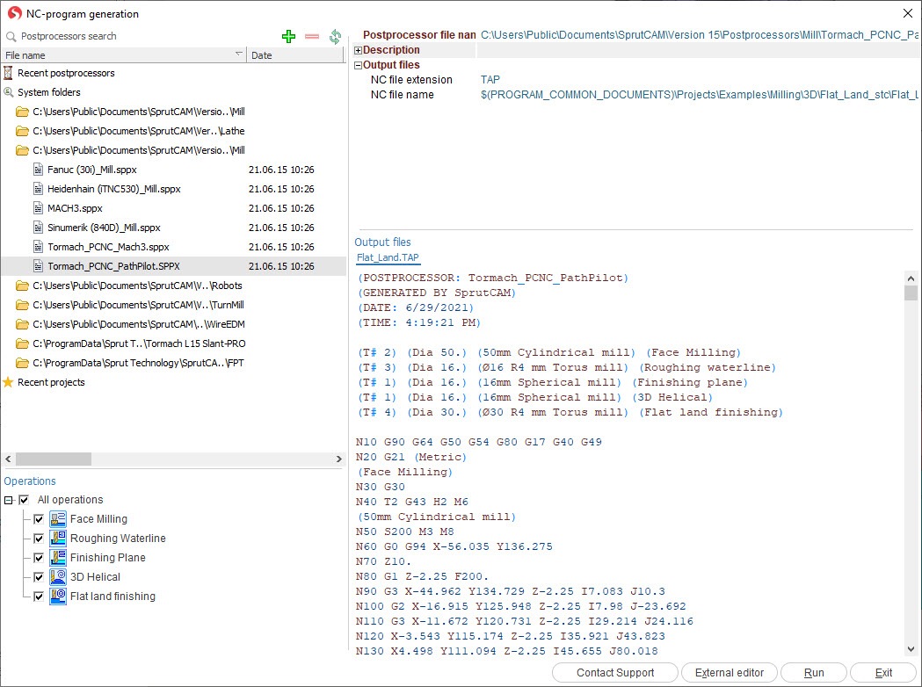The width and height of the screenshot is (922, 687).
Task: Uncheck the Finishing Plane operation checkbox
Action: pyautogui.click(x=39, y=558)
